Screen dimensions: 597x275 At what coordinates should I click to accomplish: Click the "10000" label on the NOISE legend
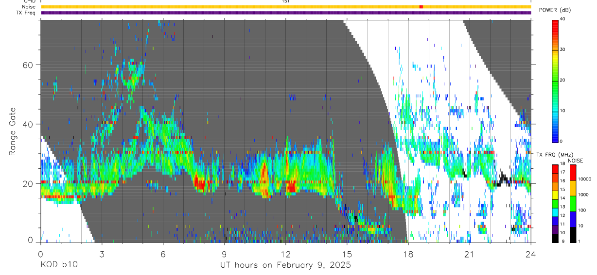585,179
